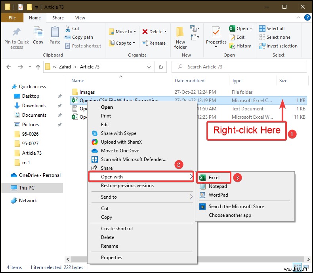Click Paste shortcut in the ribbon
This screenshot has height=273, width=313.
(x=83, y=46)
